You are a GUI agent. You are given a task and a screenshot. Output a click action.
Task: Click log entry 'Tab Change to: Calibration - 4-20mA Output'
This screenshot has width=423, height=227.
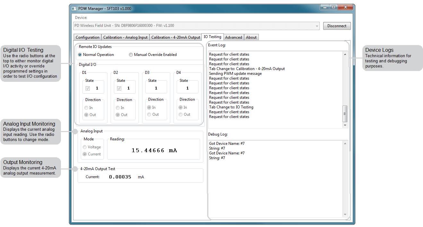tap(247, 69)
